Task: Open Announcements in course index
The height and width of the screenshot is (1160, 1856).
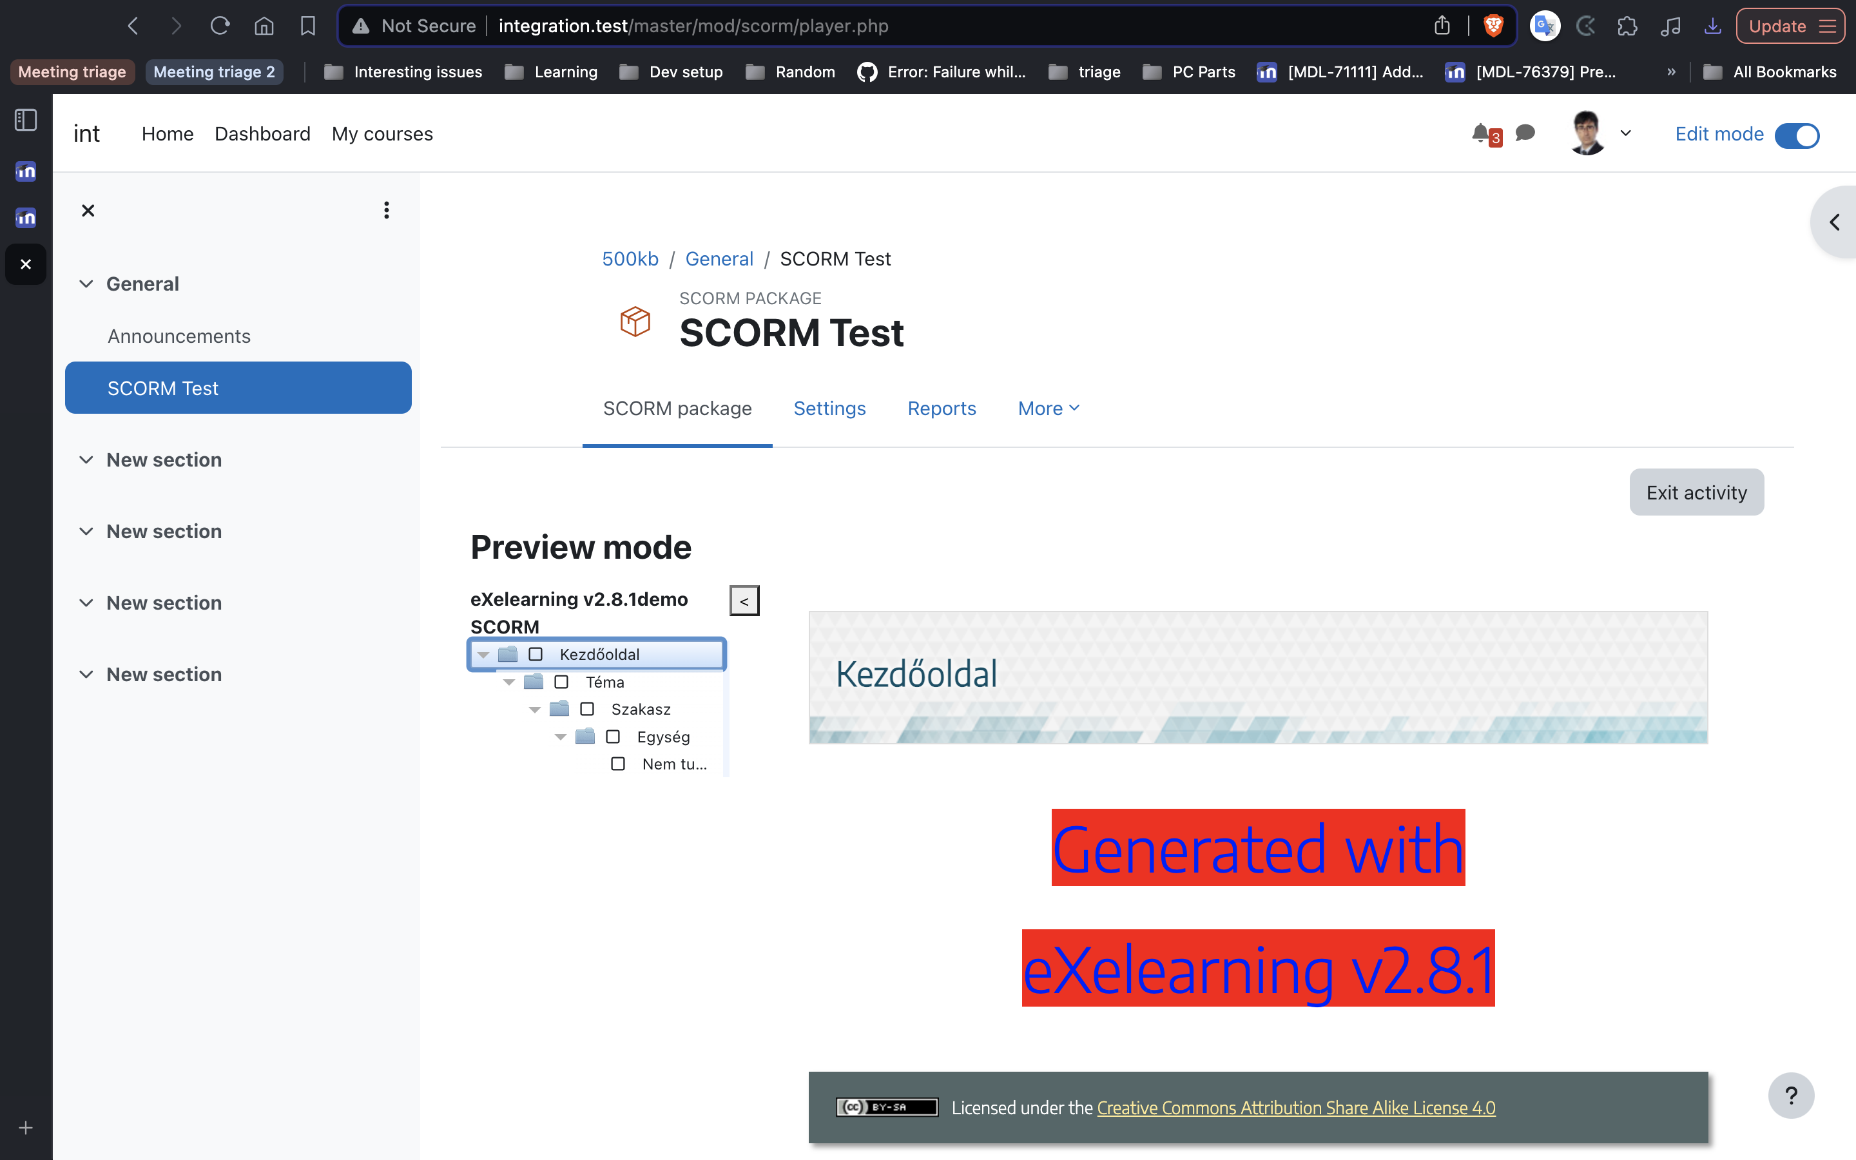Action: (x=179, y=336)
